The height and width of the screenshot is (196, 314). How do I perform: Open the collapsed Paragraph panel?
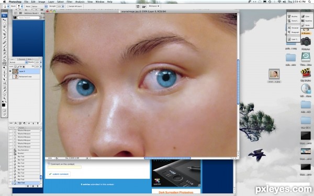coord(293,32)
